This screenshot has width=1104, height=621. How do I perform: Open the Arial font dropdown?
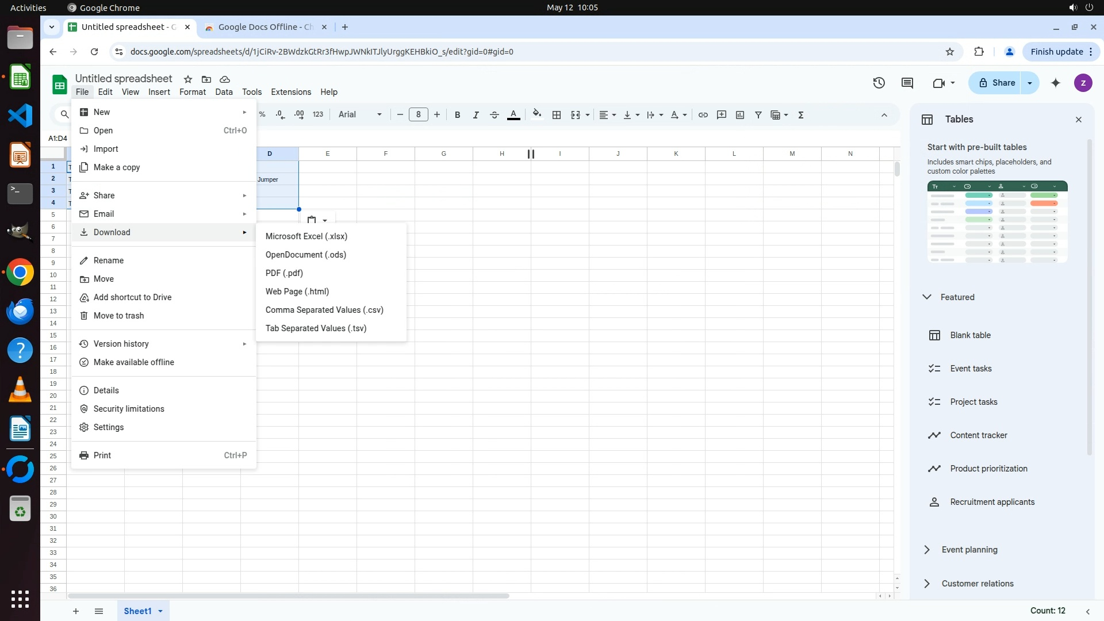[360, 115]
